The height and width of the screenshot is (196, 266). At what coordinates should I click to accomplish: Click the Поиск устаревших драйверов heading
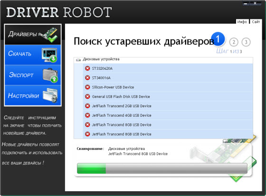[x=144, y=41]
